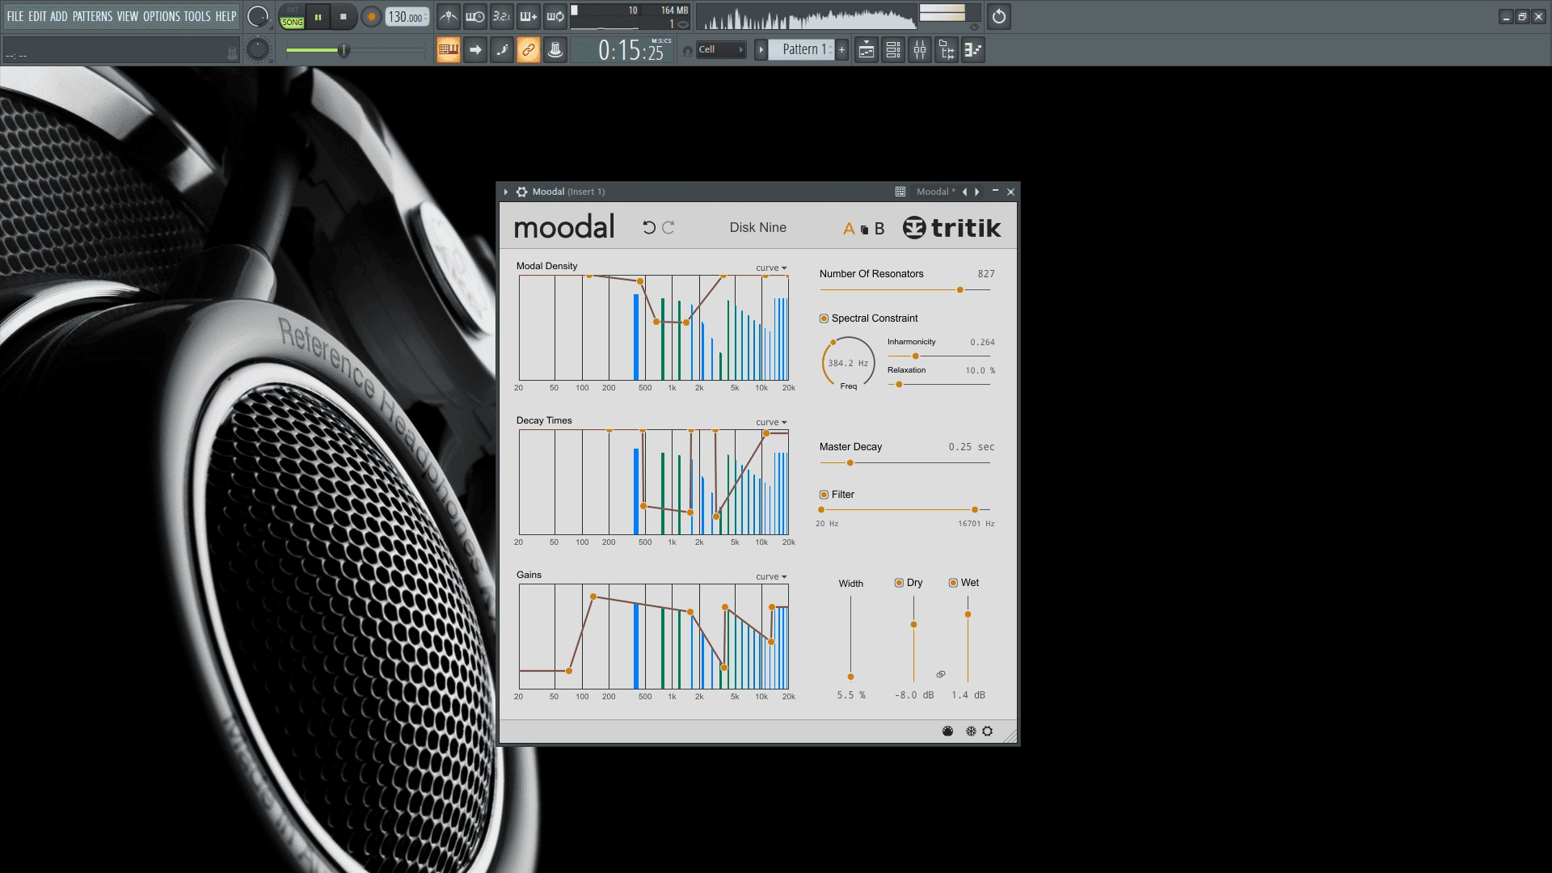Click the Number Of Resonators slider handle
Screen dimensions: 1552x873
pos(959,289)
